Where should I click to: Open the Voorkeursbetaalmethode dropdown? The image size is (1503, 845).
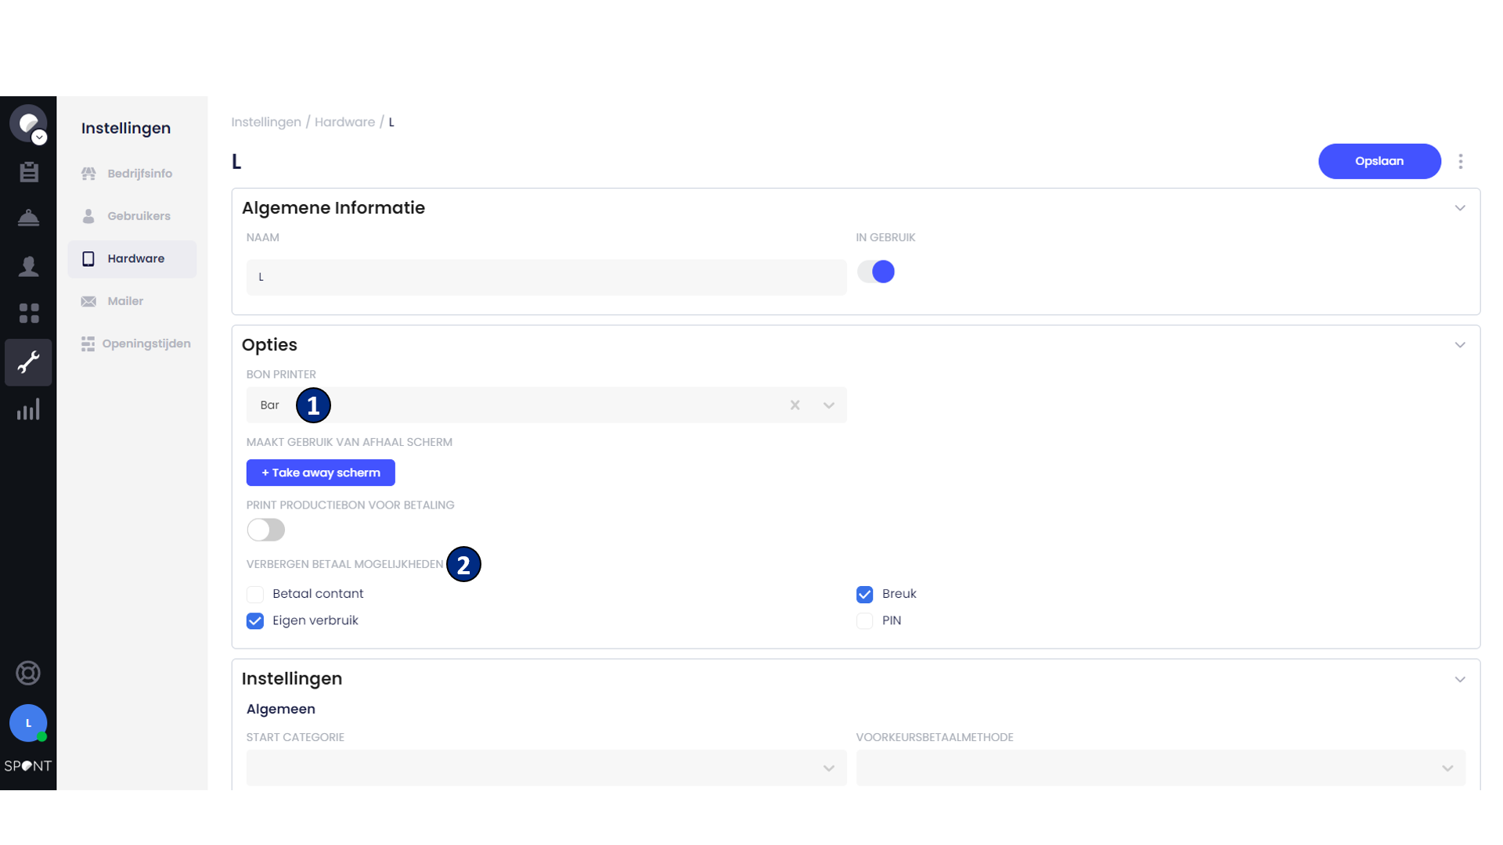pyautogui.click(x=1160, y=768)
